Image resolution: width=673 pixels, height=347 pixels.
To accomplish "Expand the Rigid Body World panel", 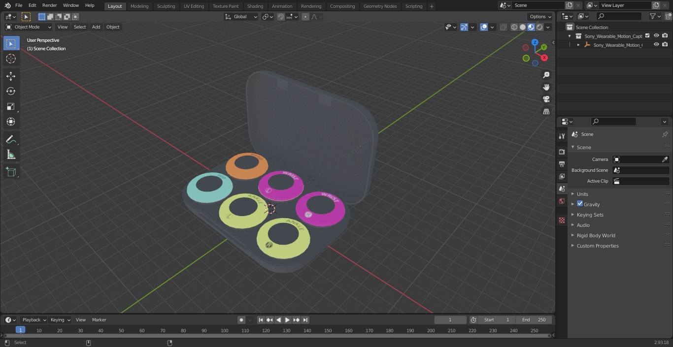I will click(x=596, y=235).
